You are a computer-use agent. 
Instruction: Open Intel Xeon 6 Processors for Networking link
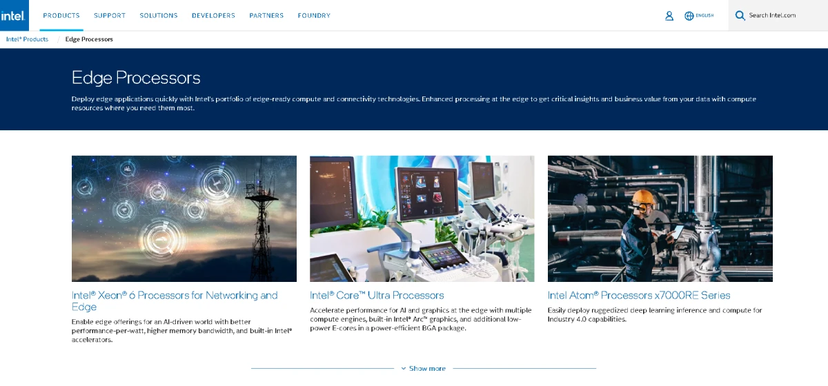tap(175, 301)
